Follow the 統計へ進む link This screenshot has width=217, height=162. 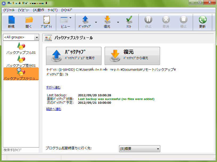pyautogui.click(x=54, y=109)
